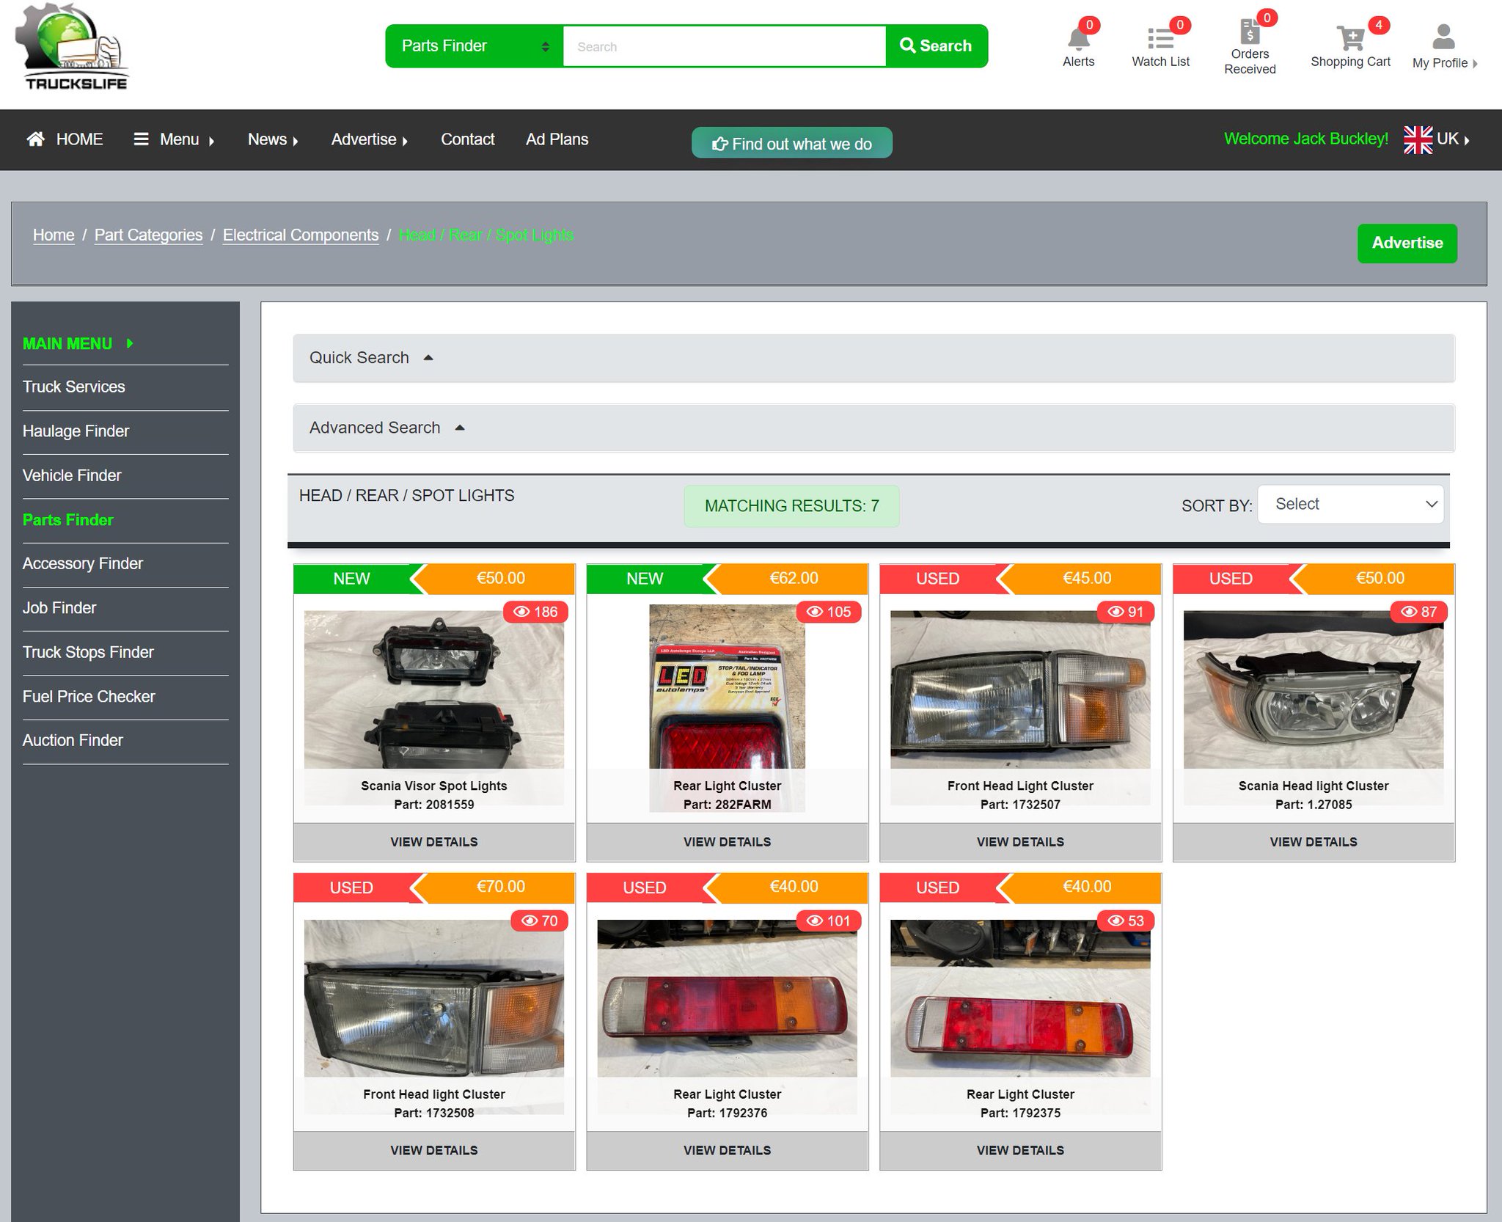Select Vehicle Finder in sidebar
Viewport: 1502px width, 1222px height.
click(x=72, y=475)
